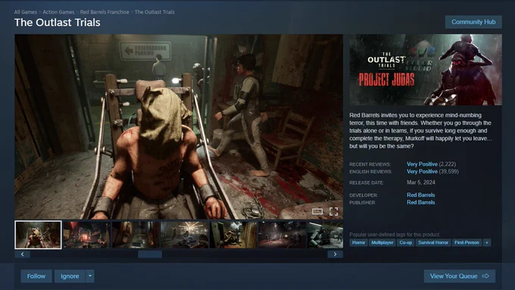Follow The Outlast Trials
Screen dimensions: 515x290
[x=36, y=276]
